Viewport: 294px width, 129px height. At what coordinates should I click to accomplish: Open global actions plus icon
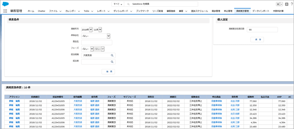pos(287,4)
